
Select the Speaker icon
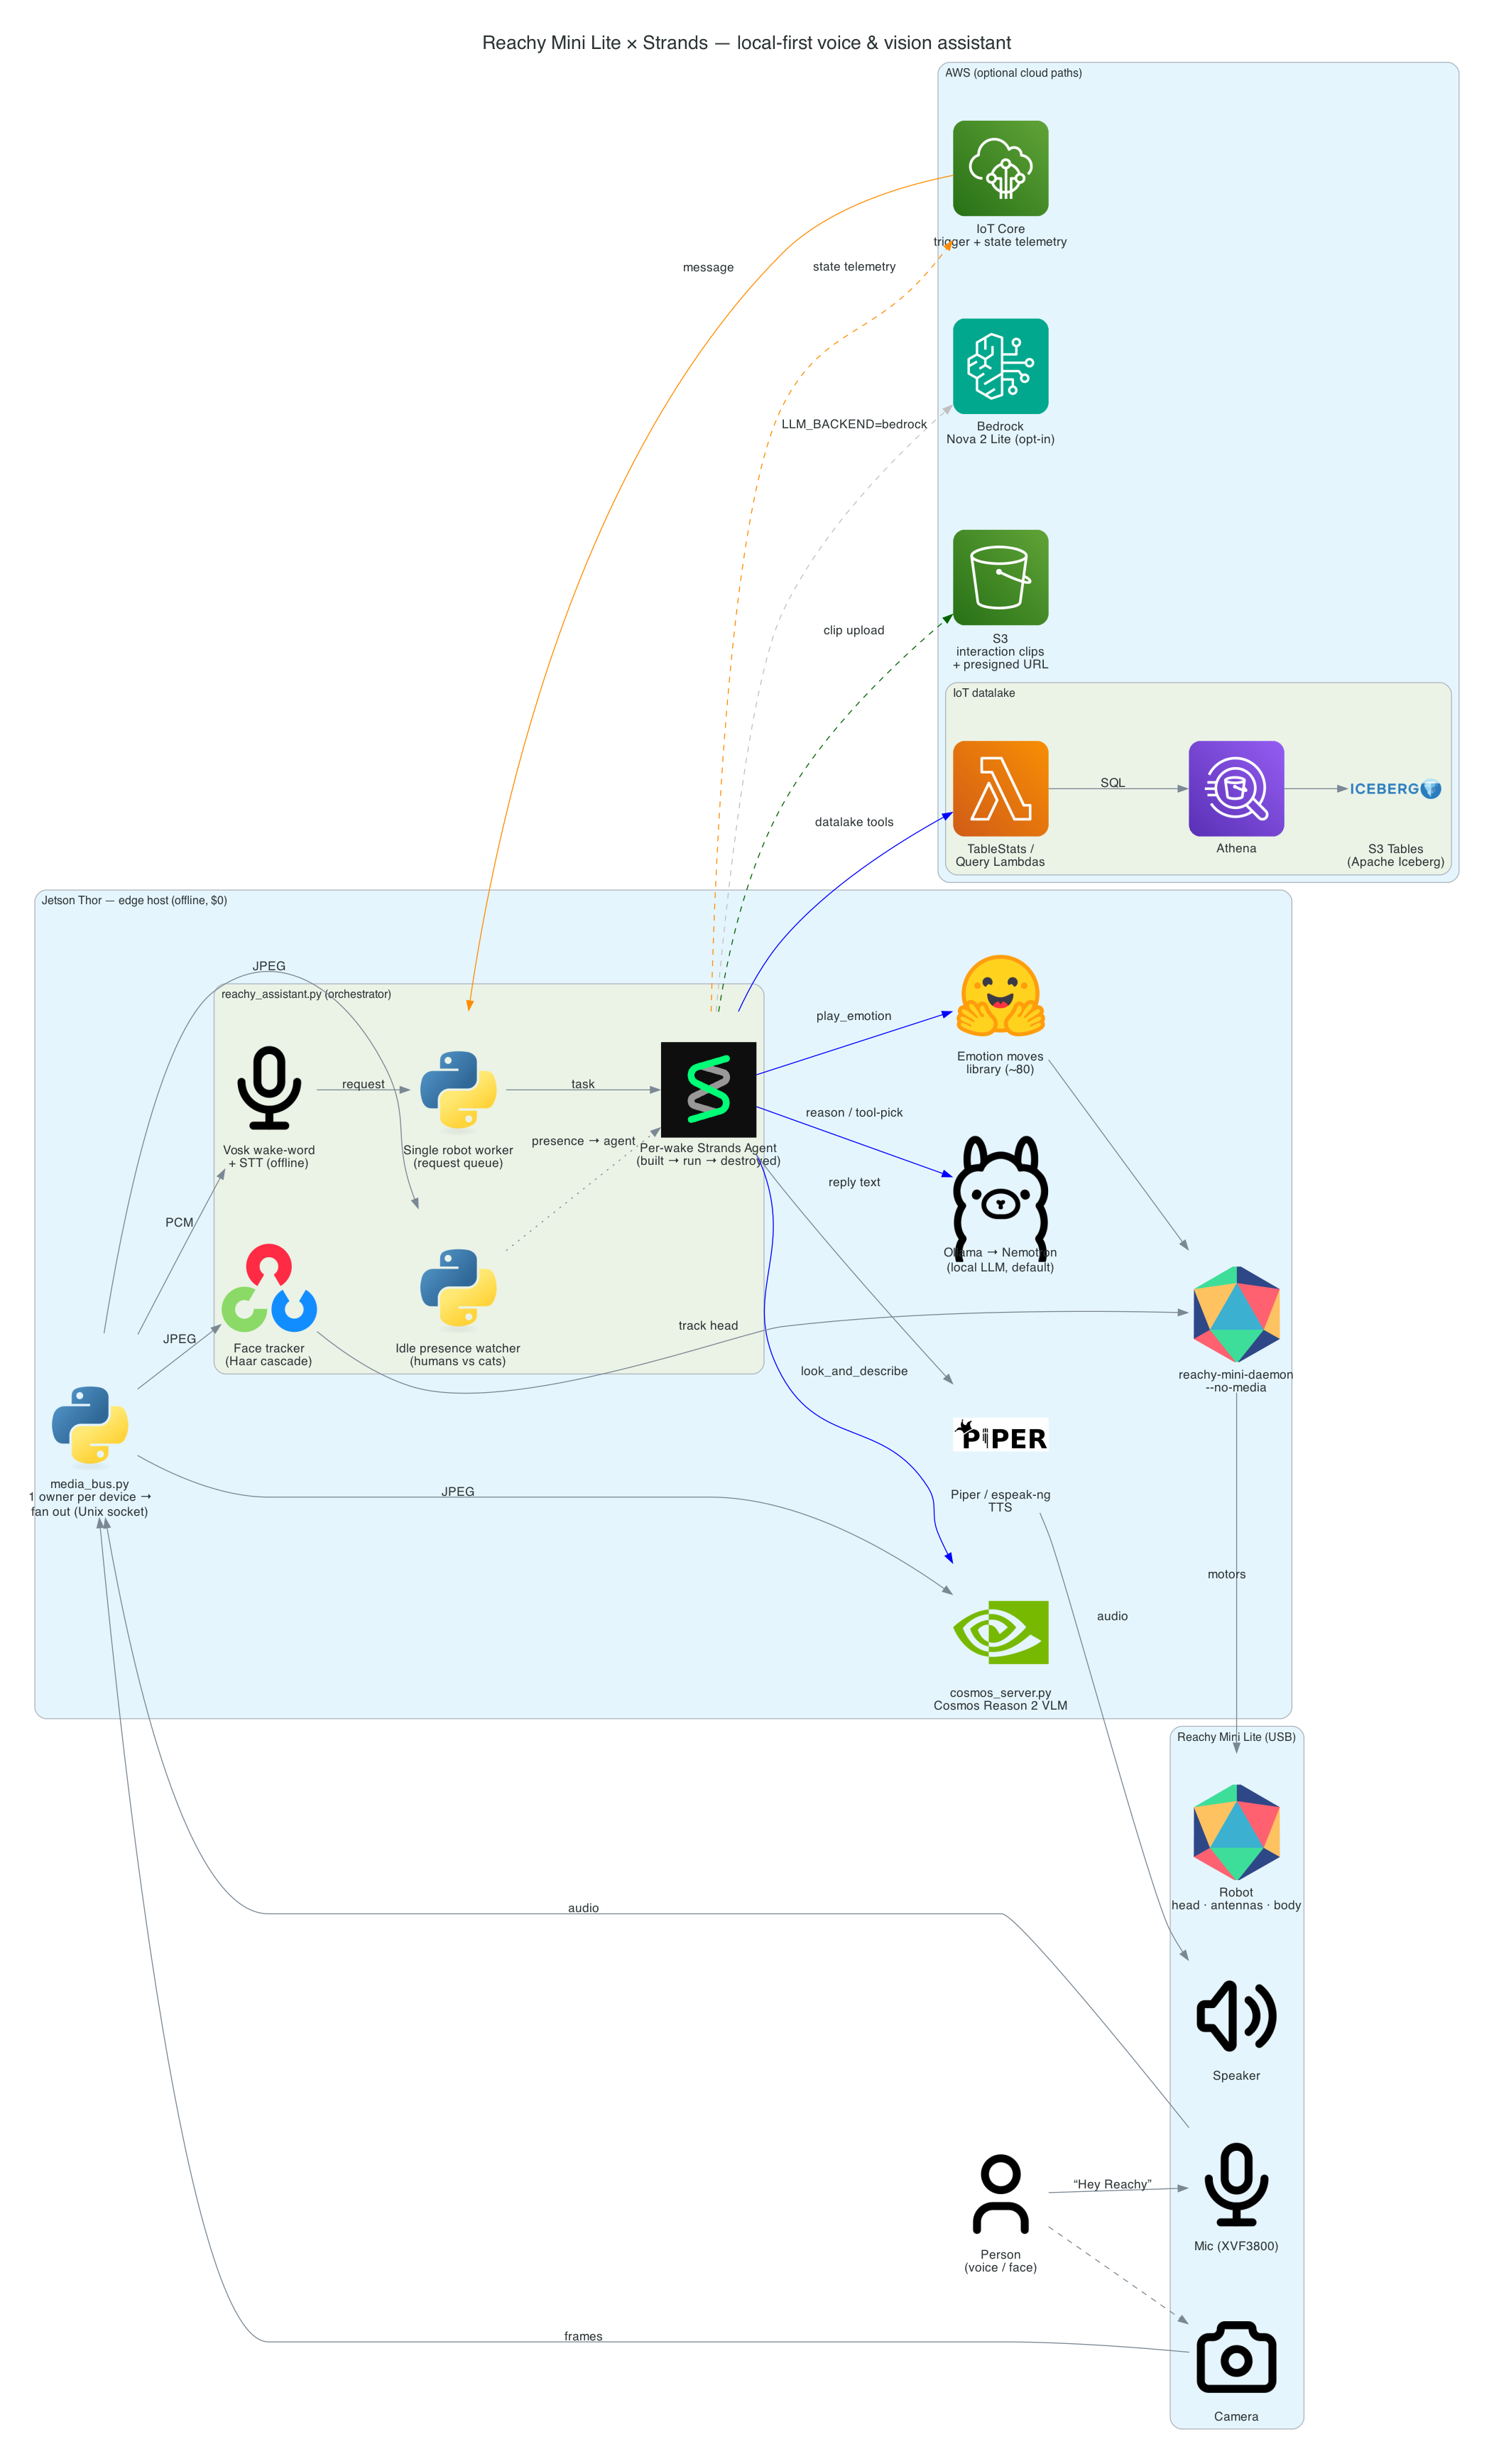pos(1236,2015)
